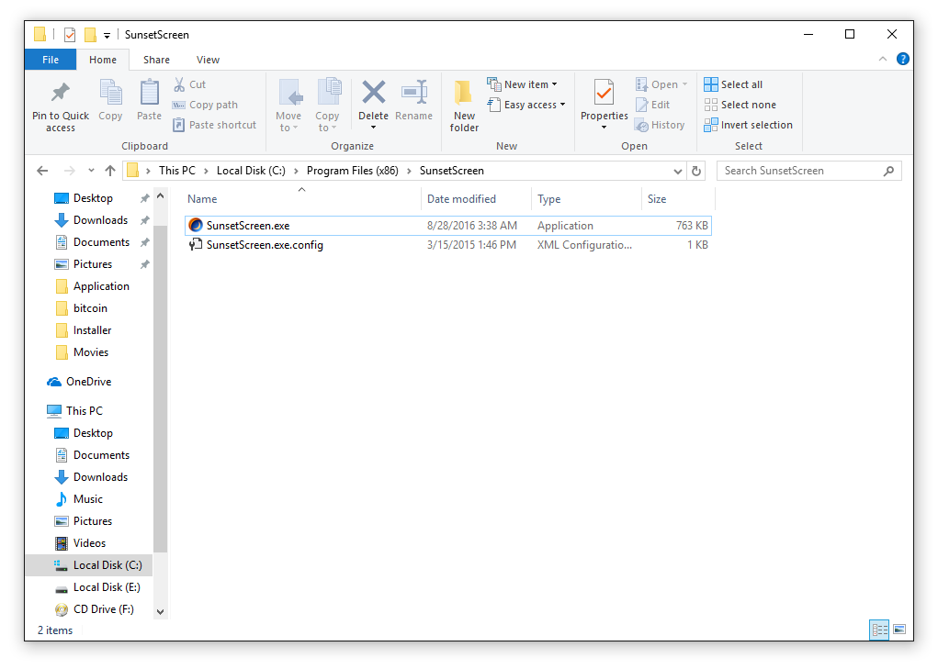Open the recent locations dropdown arrow
Viewport: 938px width, 669px height.
(91, 171)
